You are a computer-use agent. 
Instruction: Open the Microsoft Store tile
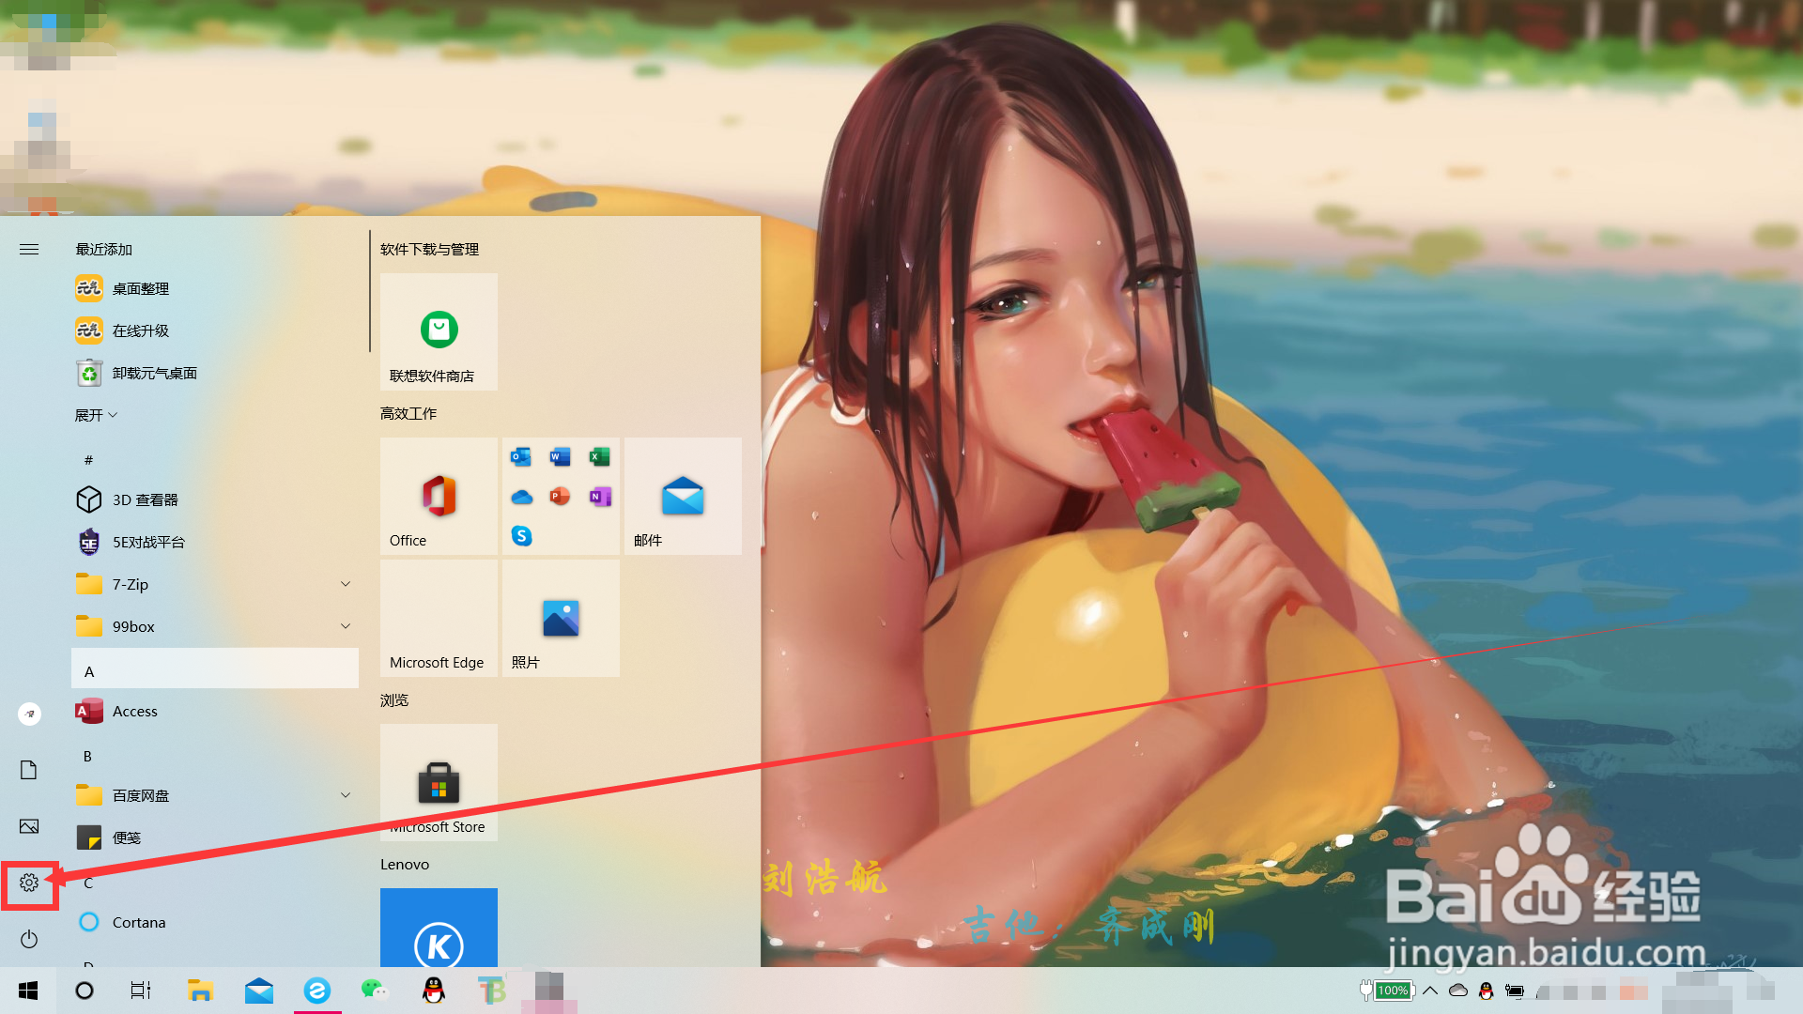439,782
